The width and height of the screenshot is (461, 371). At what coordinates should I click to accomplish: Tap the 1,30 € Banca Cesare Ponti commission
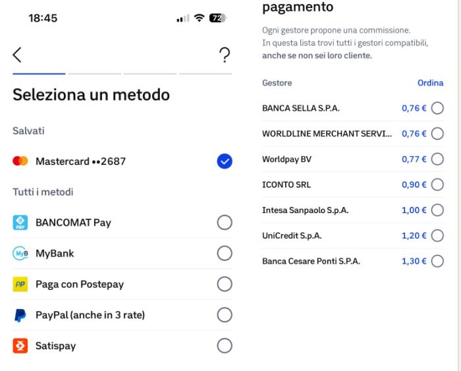tap(414, 261)
